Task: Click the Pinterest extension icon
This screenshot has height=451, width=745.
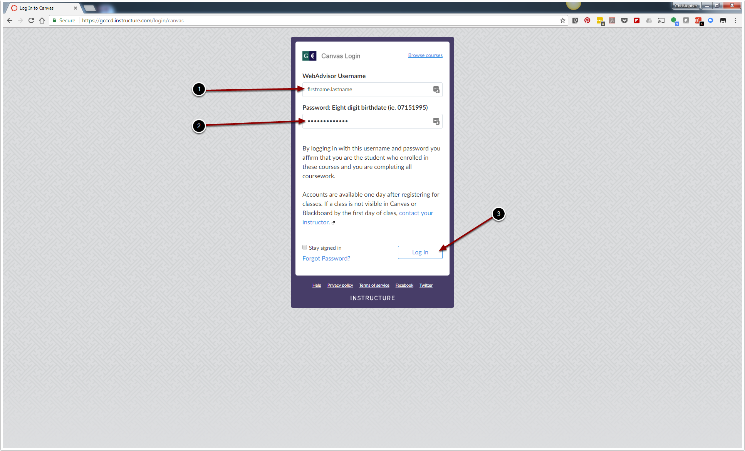Action: point(587,20)
